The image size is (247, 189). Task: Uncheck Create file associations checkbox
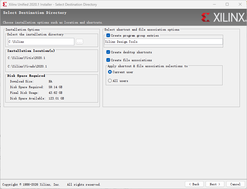(108, 60)
